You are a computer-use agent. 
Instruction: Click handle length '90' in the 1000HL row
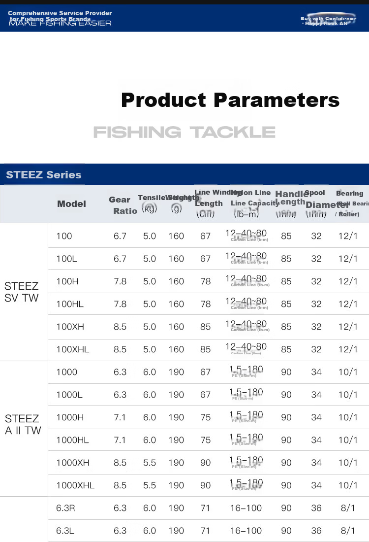tap(286, 440)
